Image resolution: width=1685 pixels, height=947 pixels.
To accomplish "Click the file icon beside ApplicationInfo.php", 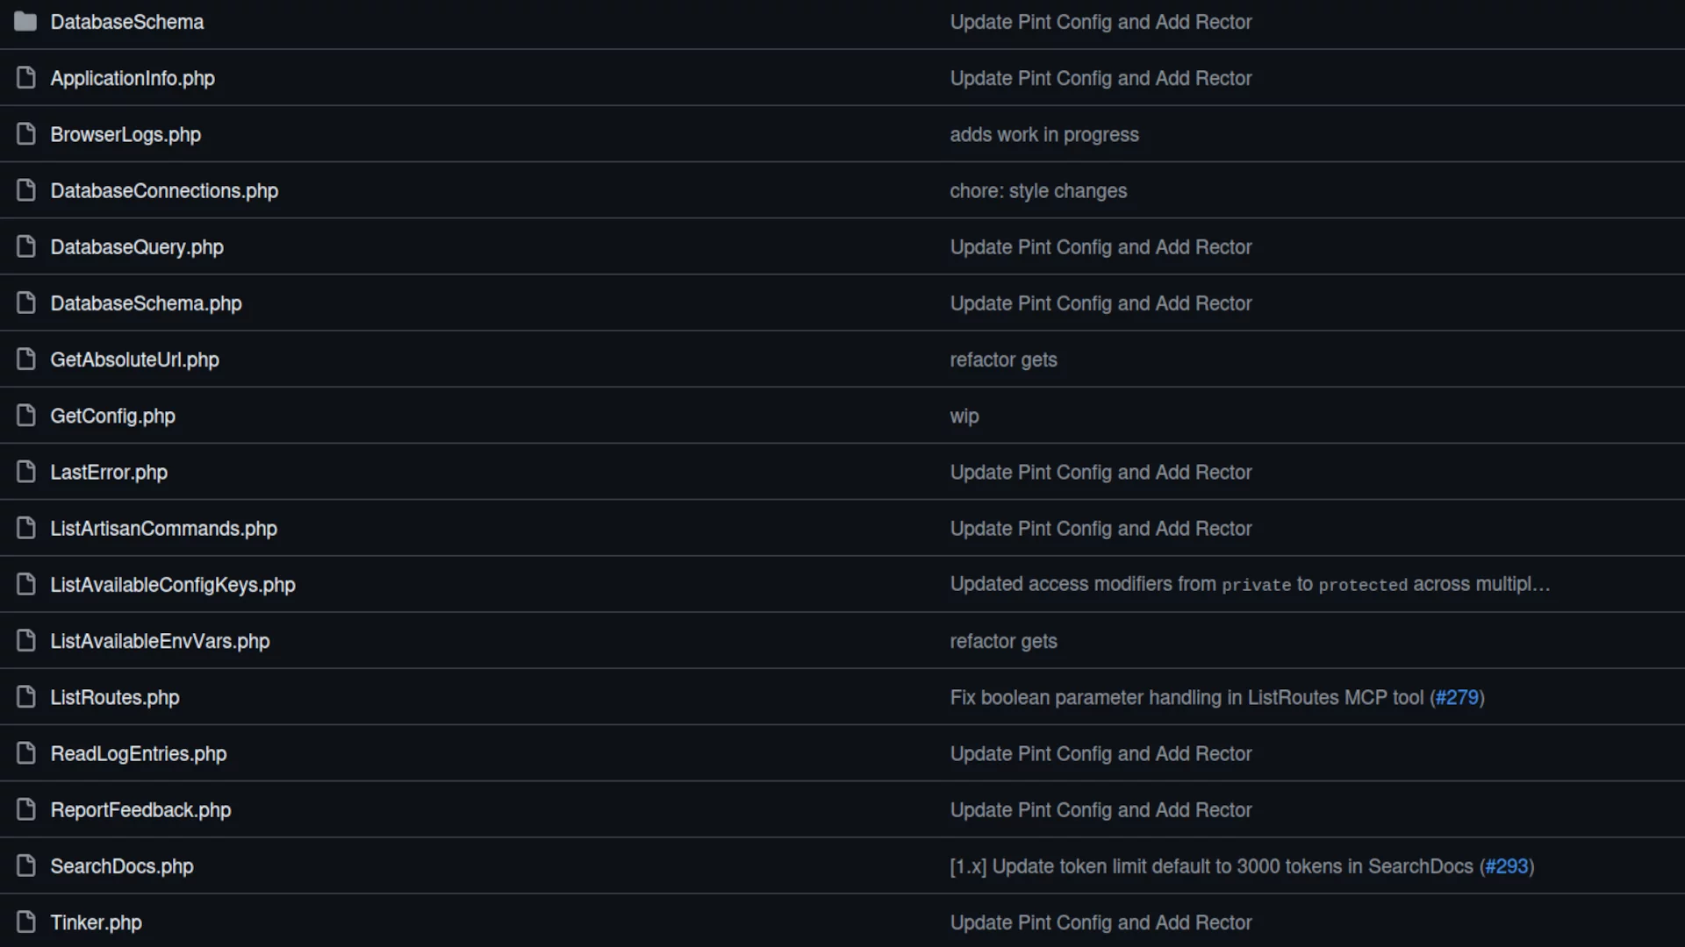I will (26, 78).
